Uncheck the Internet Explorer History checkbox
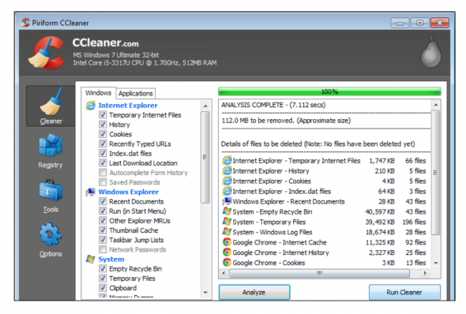The height and width of the screenshot is (314, 466). tap(103, 125)
